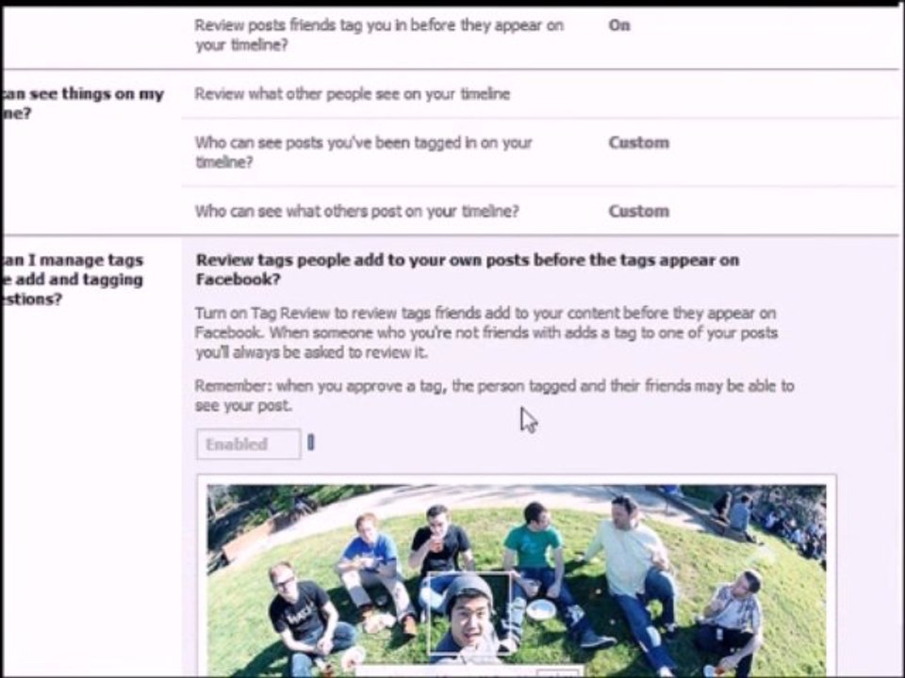Click the Custom value for others' posts visibility

point(639,211)
